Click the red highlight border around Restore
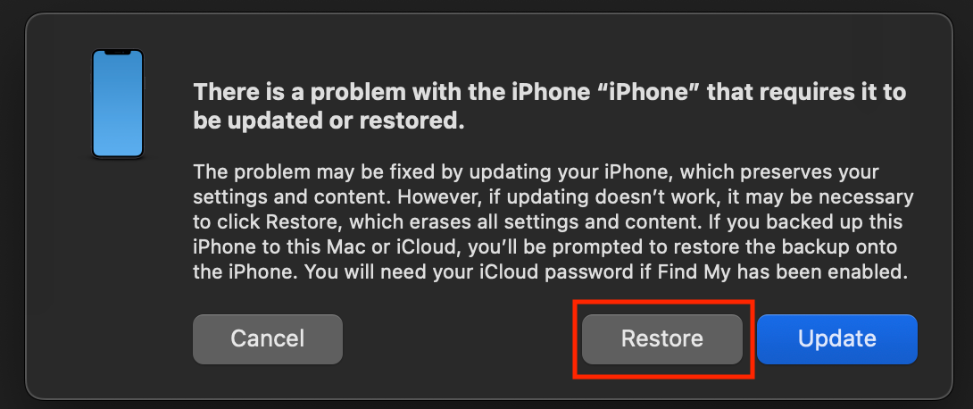 (x=662, y=303)
